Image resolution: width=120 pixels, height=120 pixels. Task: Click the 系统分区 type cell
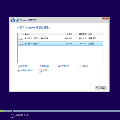click(92, 38)
